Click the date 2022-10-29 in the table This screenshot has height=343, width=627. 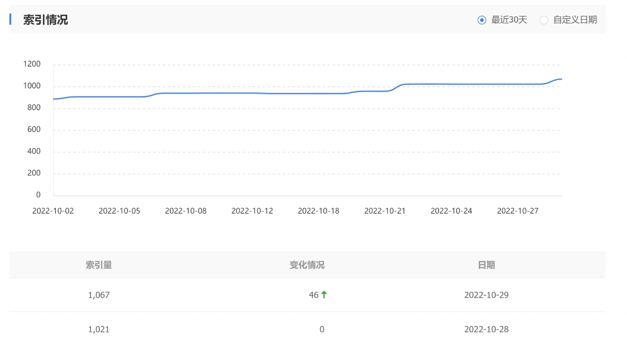[486, 295]
